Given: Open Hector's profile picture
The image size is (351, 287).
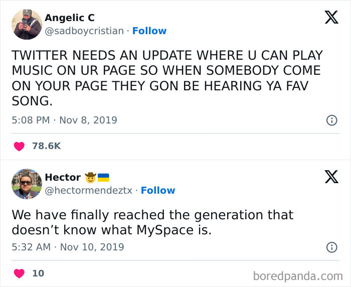Looking at the screenshot, I should [x=27, y=184].
